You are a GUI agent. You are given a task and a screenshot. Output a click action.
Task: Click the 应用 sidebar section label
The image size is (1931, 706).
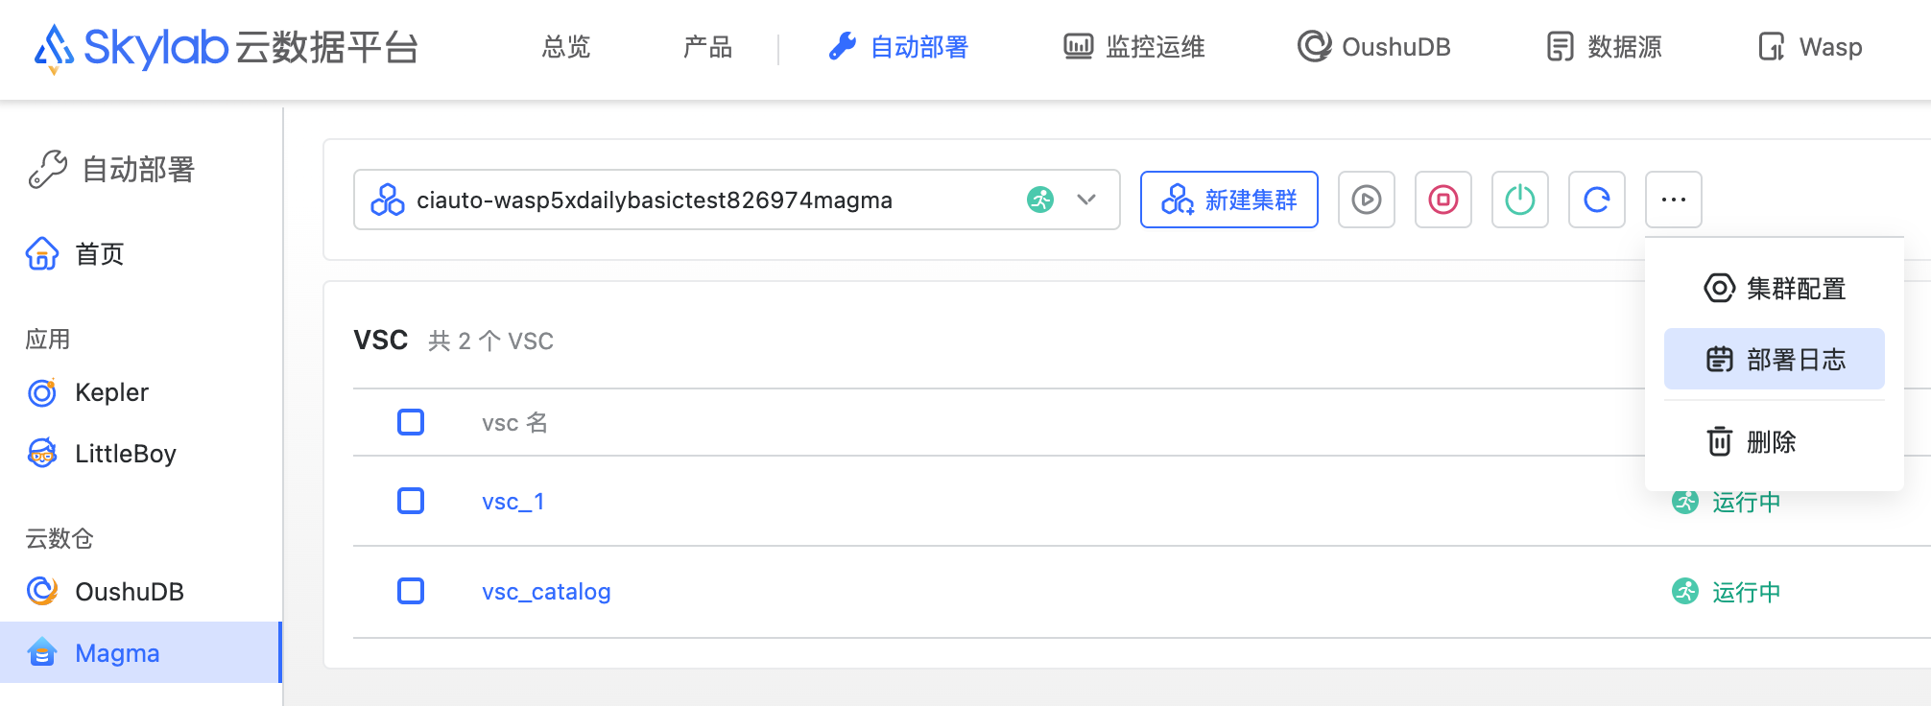(48, 339)
